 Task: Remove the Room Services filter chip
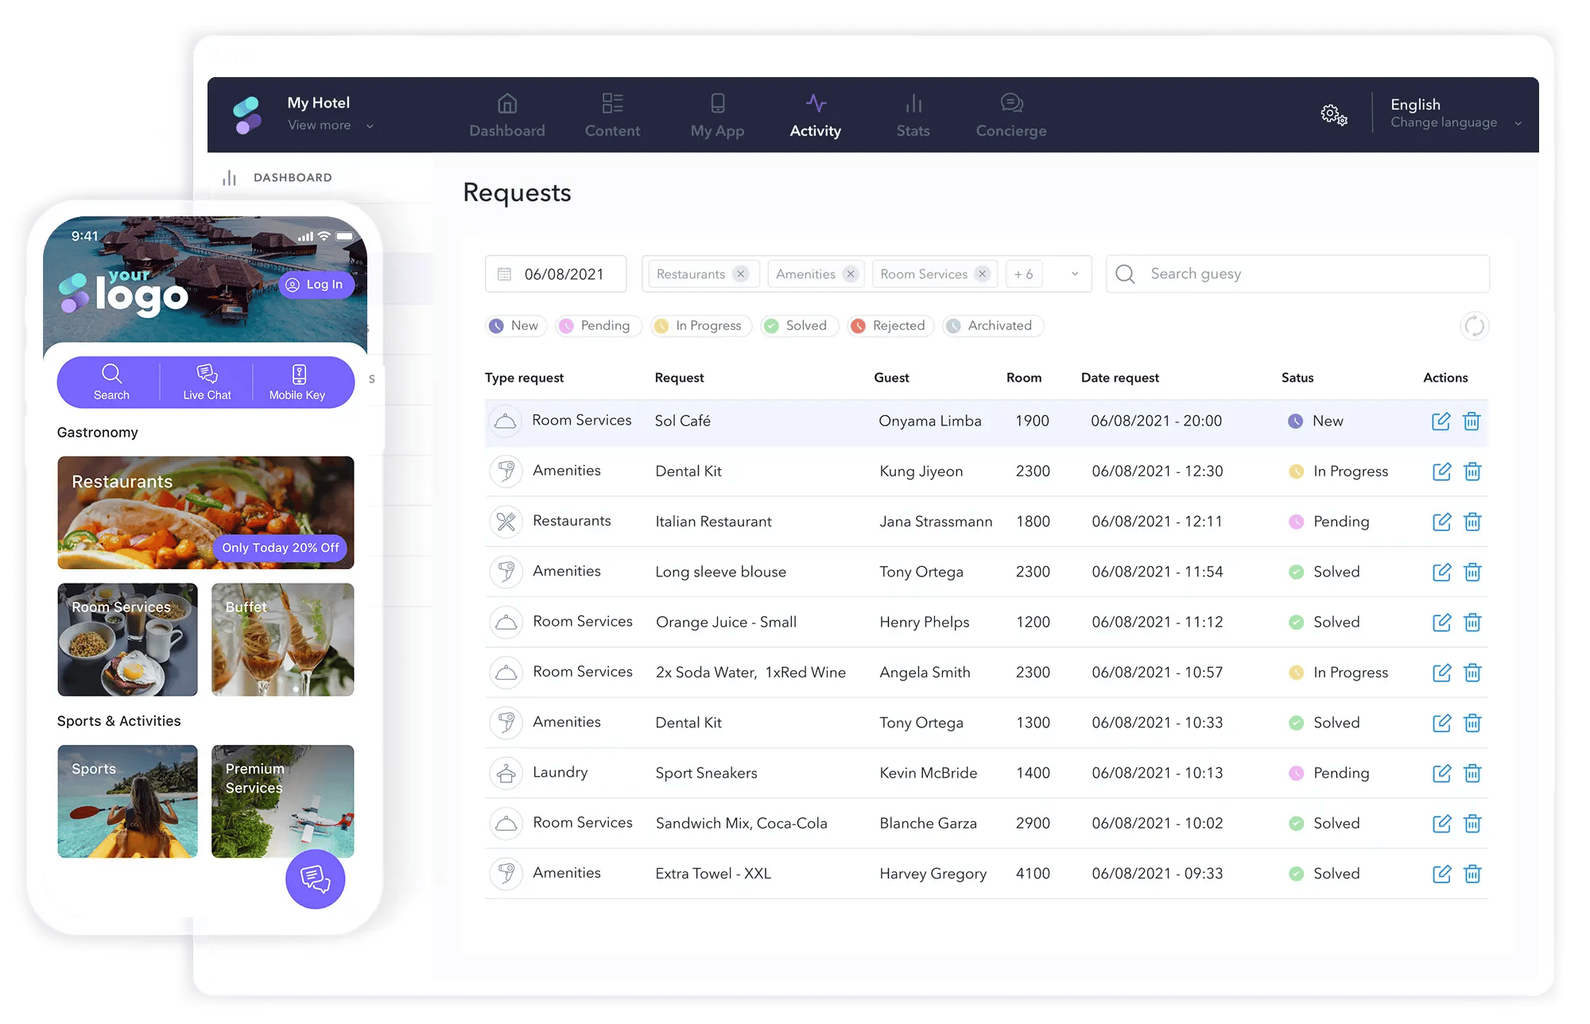(x=983, y=274)
